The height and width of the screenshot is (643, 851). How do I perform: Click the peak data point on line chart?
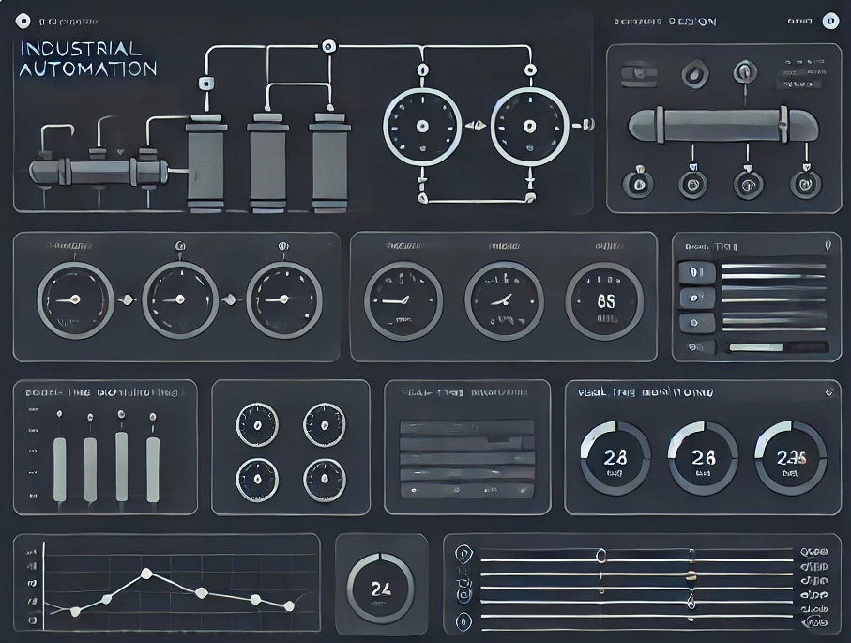145,573
